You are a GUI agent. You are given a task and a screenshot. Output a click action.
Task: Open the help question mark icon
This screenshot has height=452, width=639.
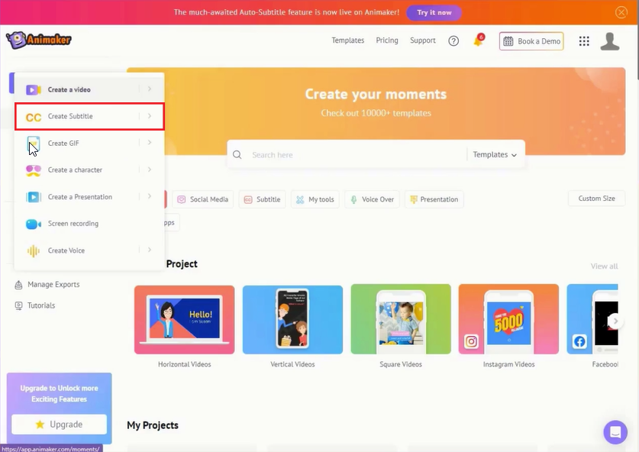pos(453,40)
